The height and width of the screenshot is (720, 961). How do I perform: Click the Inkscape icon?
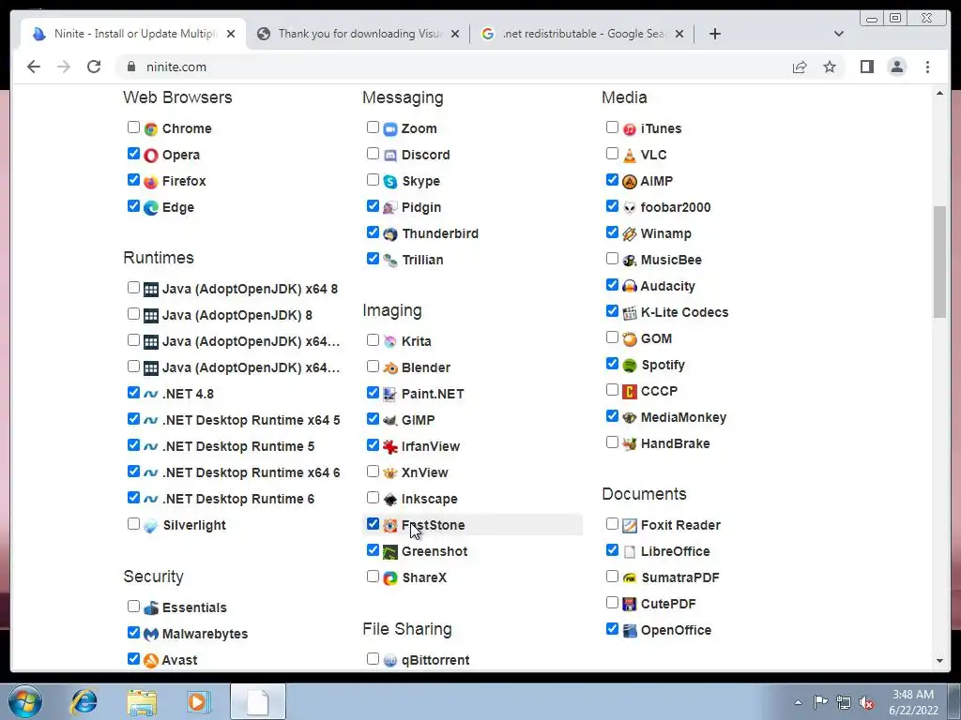390,500
